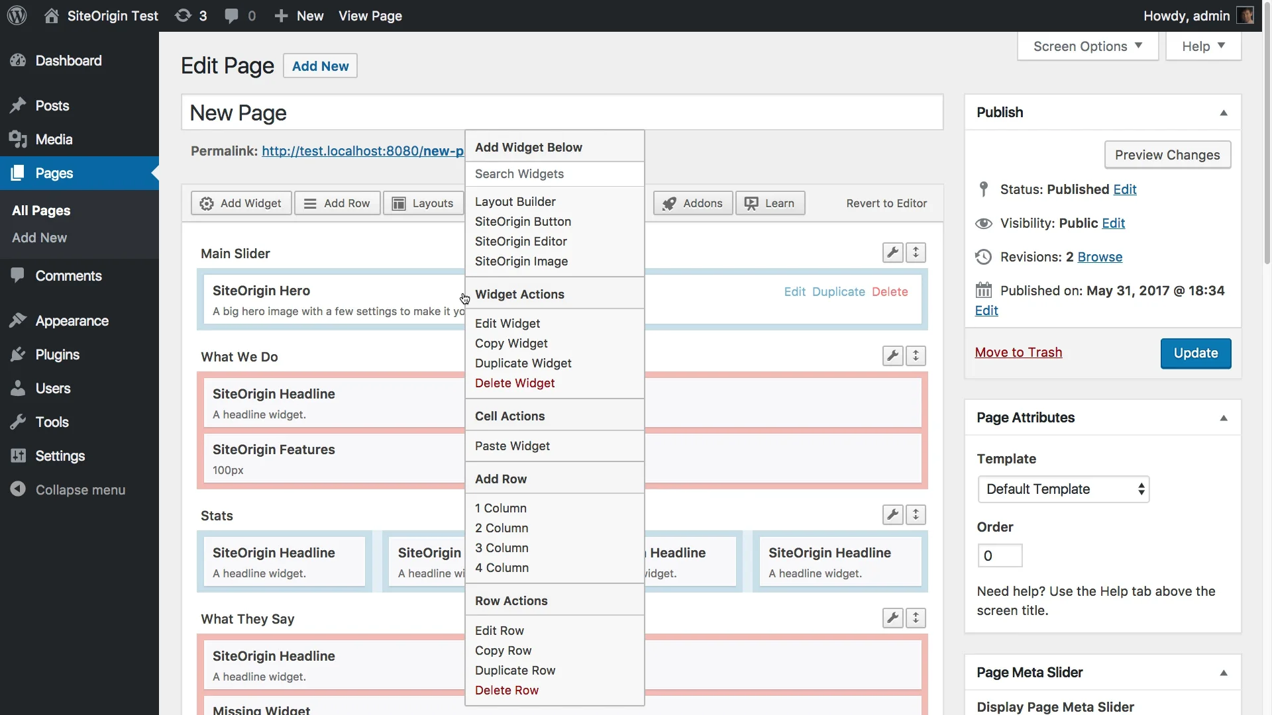This screenshot has height=715, width=1272.
Task: Click the move handle for What They Say row
Action: point(916,618)
